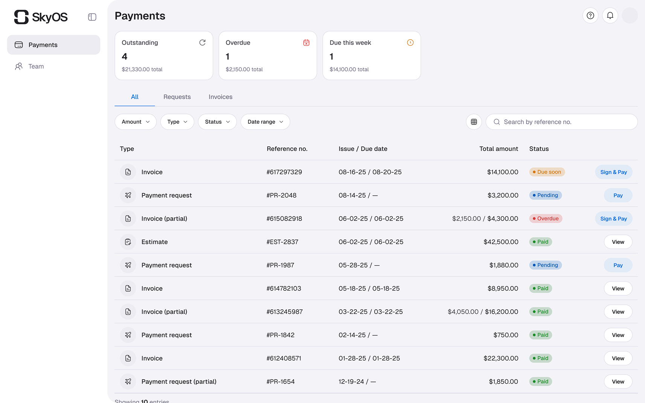Image resolution: width=645 pixels, height=403 pixels.
Task: Pay payment request #PR-2048
Action: (x=618, y=195)
